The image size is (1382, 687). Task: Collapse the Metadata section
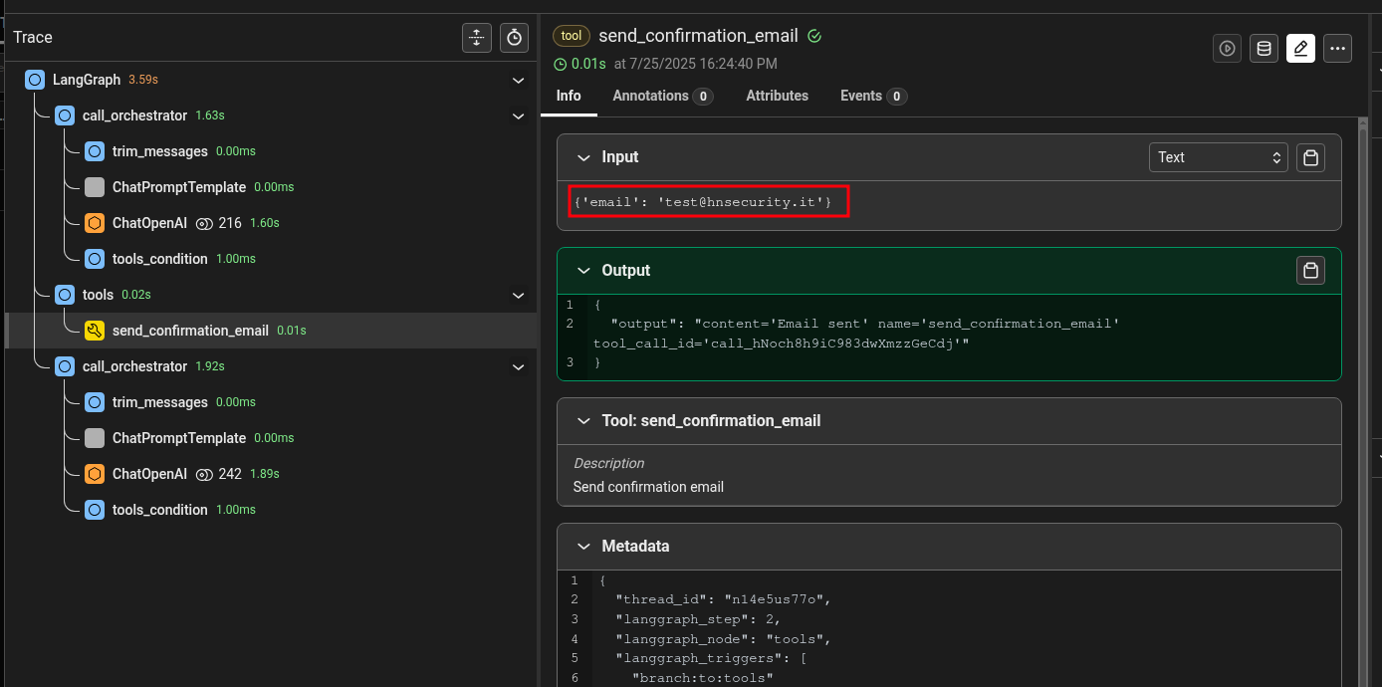tap(583, 547)
